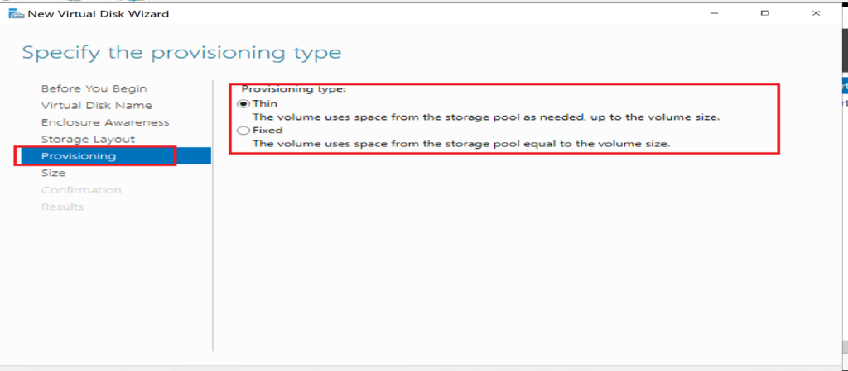848x371 pixels.
Task: Click the greyed-out Confirmation step
Action: (x=81, y=190)
